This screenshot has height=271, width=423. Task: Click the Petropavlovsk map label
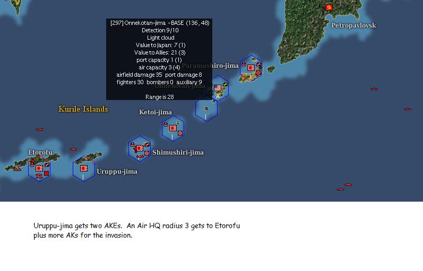tap(353, 25)
